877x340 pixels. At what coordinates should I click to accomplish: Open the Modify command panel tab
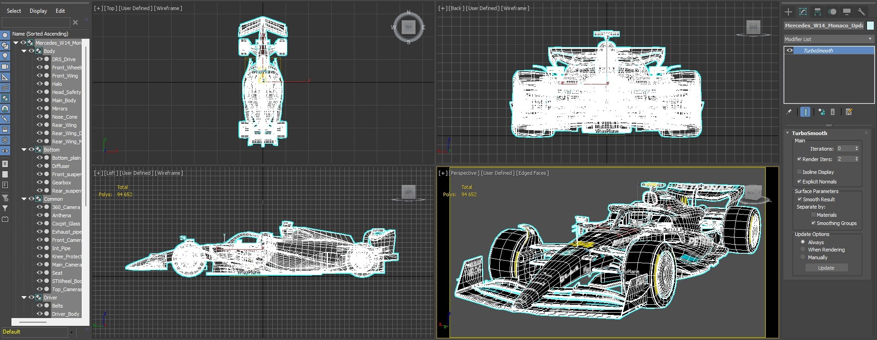(x=803, y=12)
